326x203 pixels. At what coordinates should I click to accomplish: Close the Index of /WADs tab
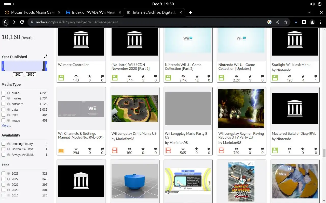(120, 12)
